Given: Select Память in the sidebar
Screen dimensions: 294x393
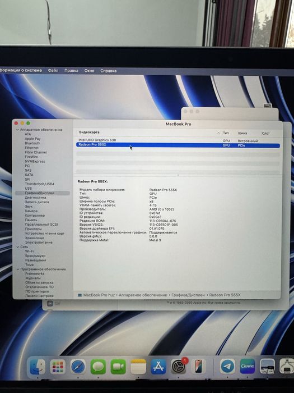Looking at the screenshot, I should click(31, 220).
